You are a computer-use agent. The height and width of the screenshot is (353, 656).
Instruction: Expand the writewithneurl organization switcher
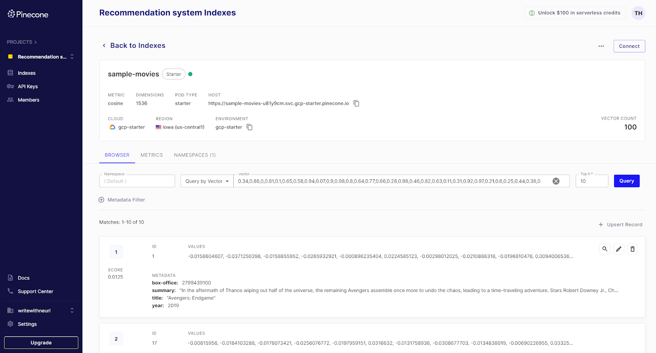pos(72,310)
